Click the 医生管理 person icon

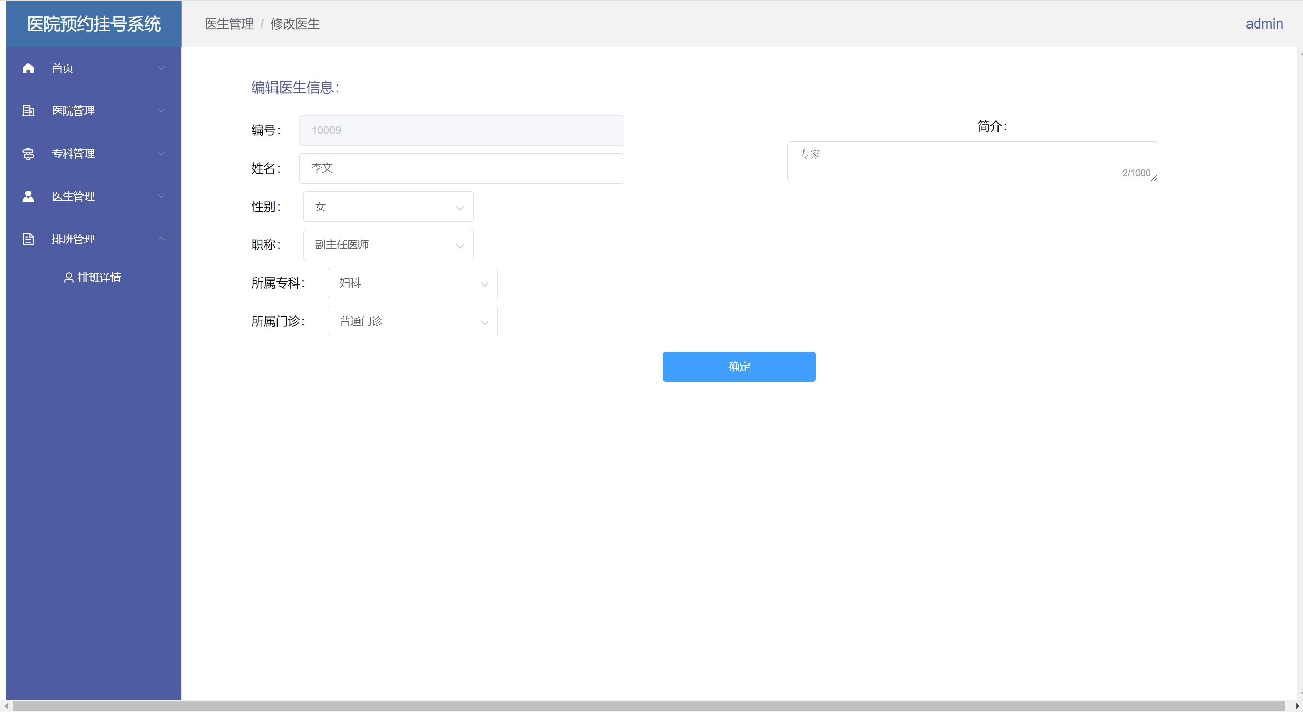point(29,196)
